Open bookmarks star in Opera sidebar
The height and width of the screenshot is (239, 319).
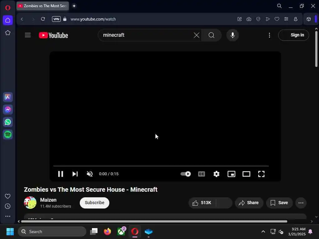[8, 33]
